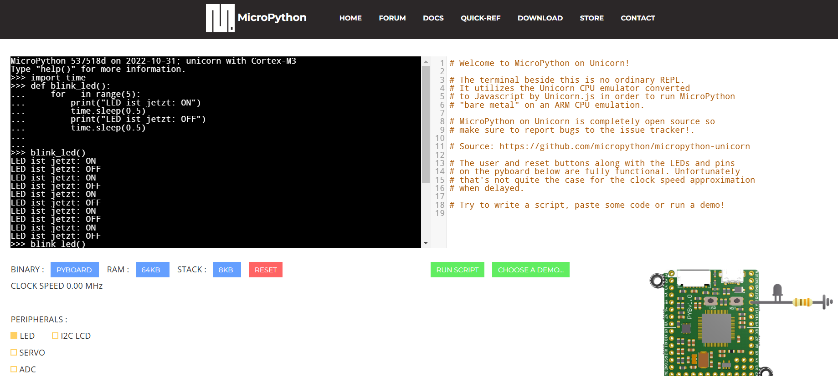Push the USR button on the pyboard

(x=710, y=301)
